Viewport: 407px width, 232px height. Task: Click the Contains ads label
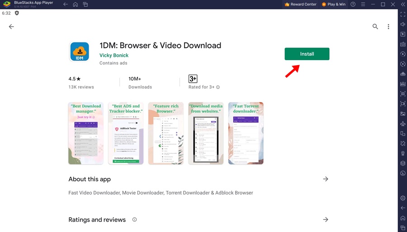(114, 63)
